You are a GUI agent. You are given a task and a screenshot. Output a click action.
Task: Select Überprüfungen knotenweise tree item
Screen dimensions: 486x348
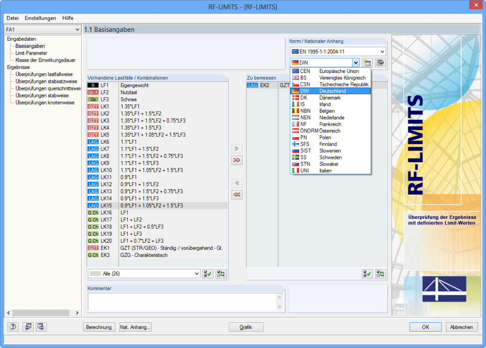click(x=45, y=102)
